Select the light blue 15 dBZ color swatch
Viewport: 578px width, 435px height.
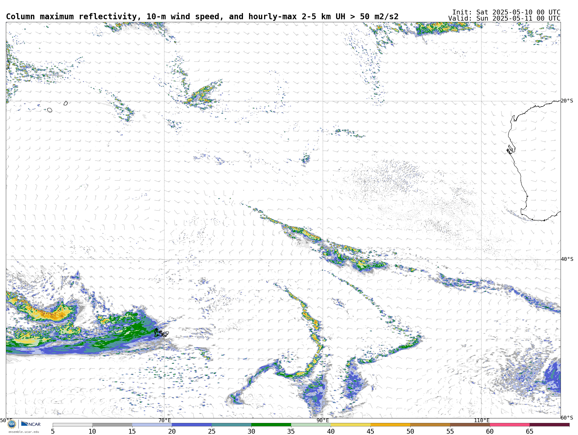coord(152,425)
